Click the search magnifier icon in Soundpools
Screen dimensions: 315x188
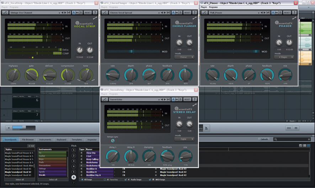[x=276, y=139]
